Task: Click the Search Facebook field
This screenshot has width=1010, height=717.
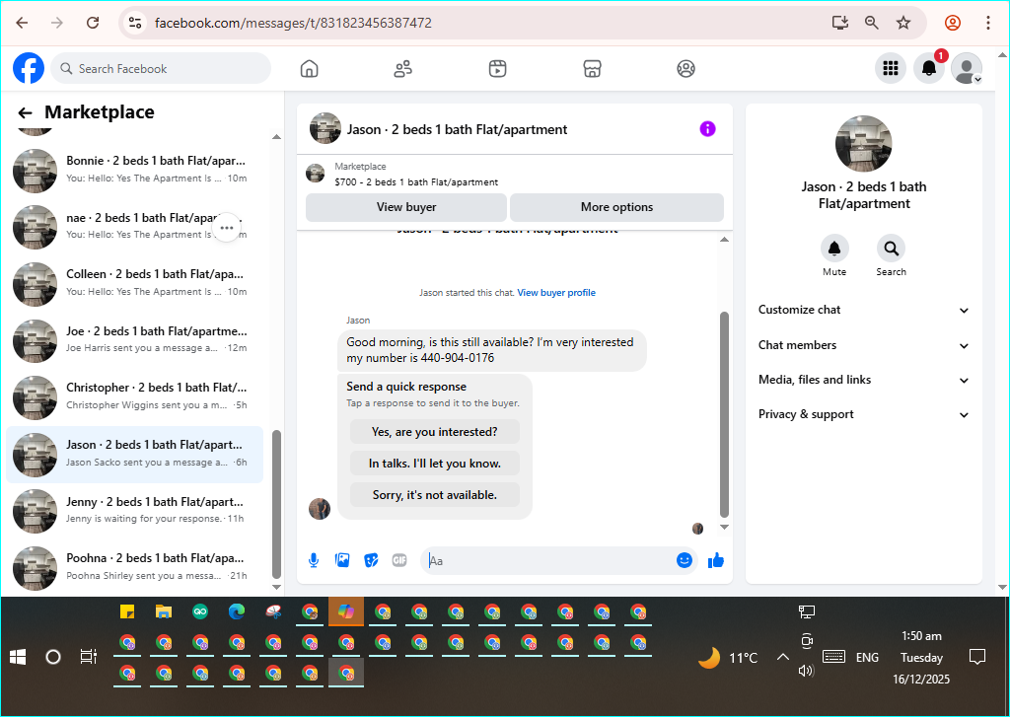Action: pyautogui.click(x=161, y=68)
